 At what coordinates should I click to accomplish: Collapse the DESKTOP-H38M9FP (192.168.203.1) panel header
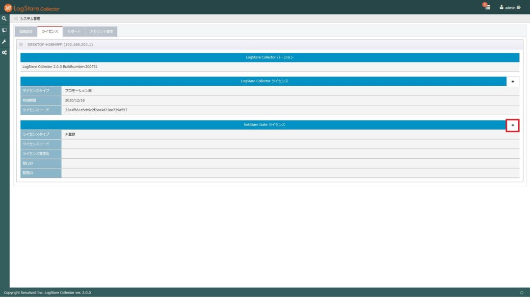click(270, 45)
